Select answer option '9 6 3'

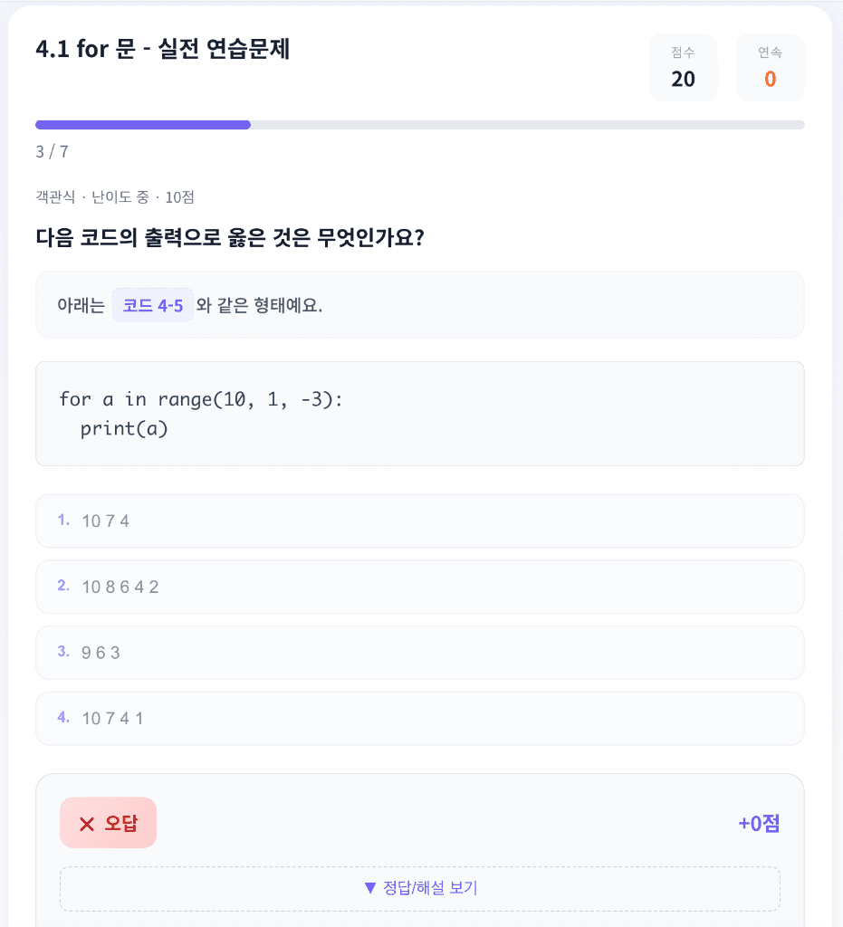(x=419, y=652)
